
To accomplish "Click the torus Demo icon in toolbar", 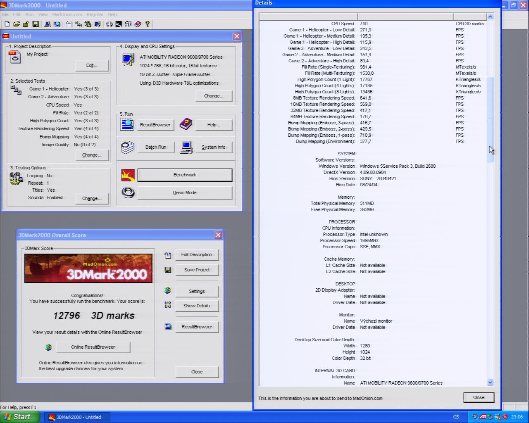I will (110, 24).
